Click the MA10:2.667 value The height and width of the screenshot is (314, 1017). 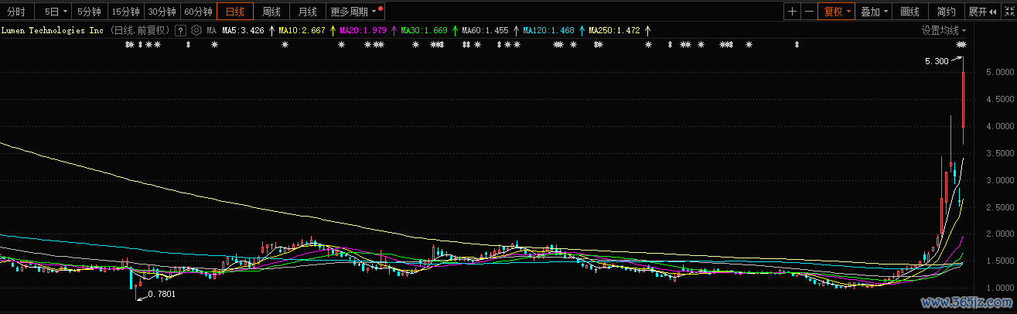click(302, 31)
